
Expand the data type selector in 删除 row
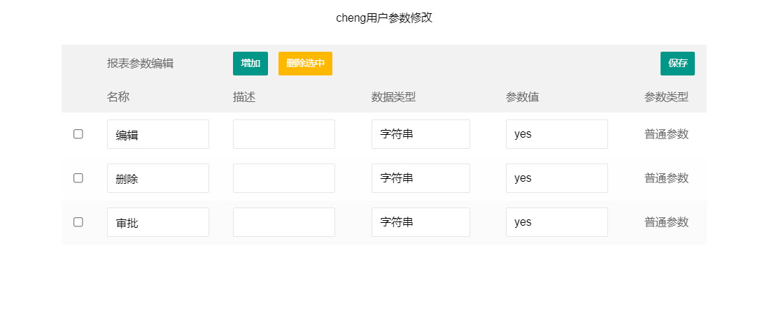click(x=421, y=178)
